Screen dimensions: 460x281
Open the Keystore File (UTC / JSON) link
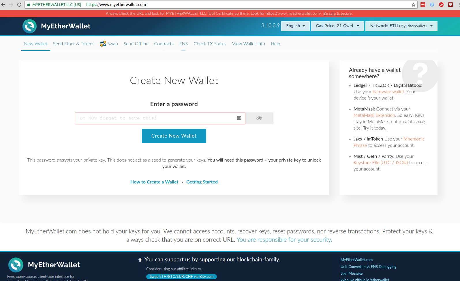click(x=381, y=163)
